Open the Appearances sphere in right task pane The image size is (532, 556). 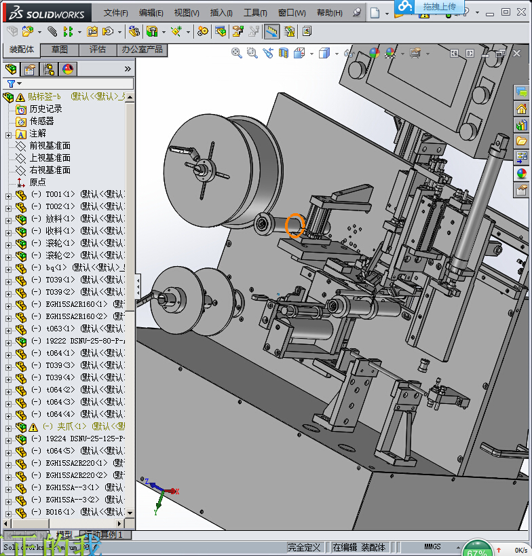pos(521,174)
